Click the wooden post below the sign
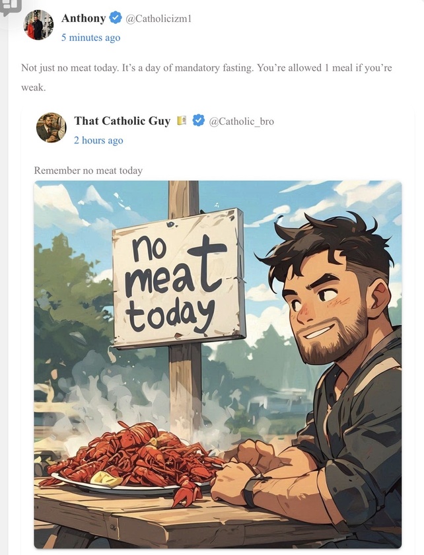 (x=185, y=383)
